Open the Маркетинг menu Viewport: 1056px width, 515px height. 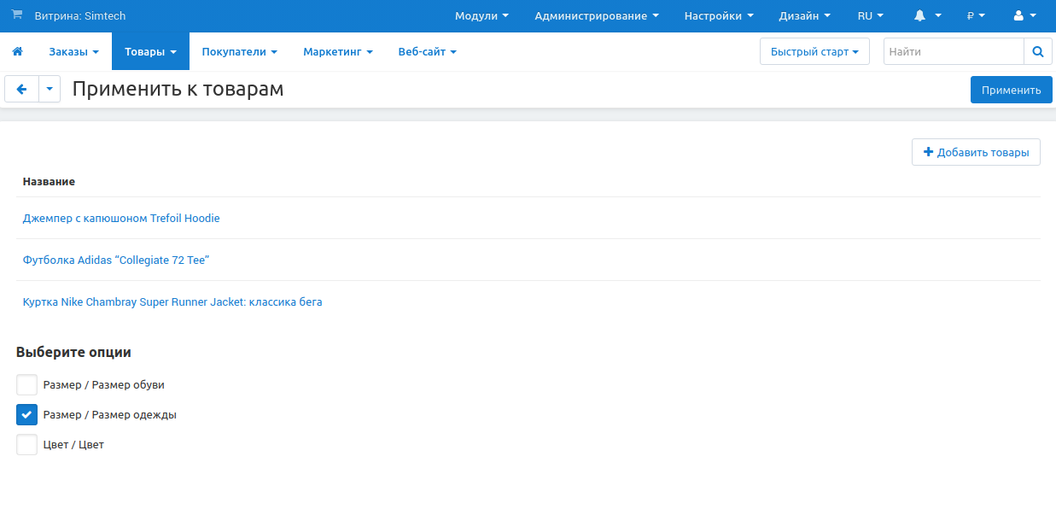pyautogui.click(x=337, y=52)
